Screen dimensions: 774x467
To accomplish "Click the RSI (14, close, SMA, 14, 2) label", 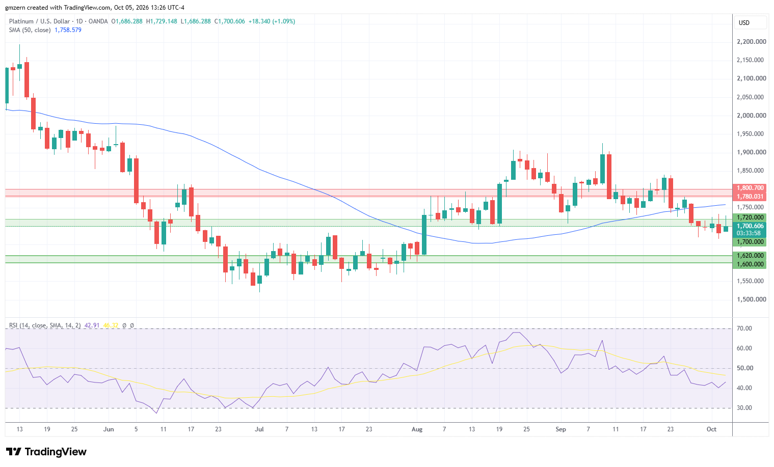I will 45,325.
